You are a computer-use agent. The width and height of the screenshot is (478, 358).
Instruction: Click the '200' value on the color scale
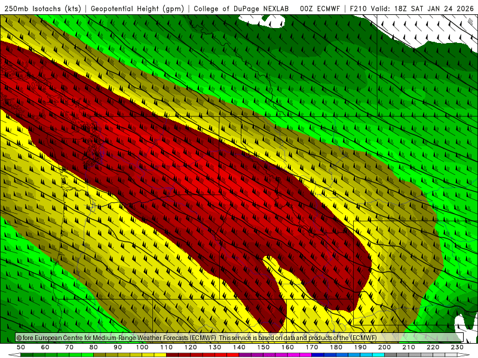point(384,347)
